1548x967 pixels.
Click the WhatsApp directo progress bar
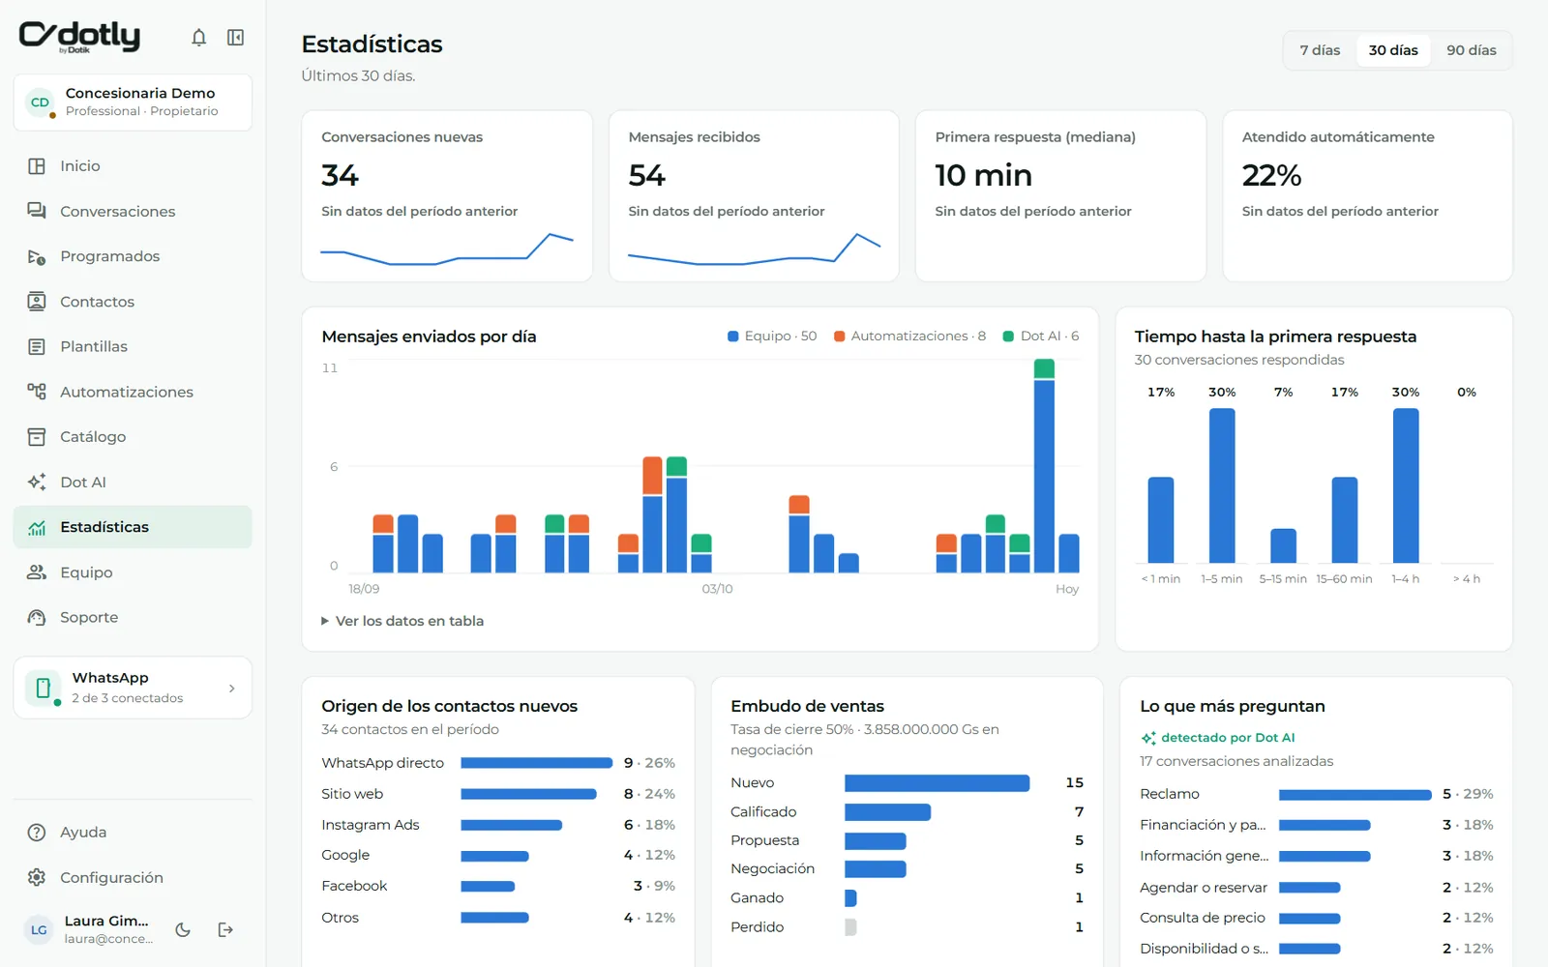coord(537,763)
